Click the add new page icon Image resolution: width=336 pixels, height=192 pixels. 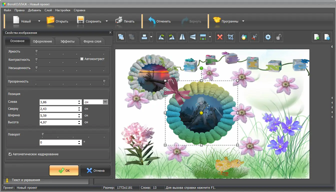(316, 37)
